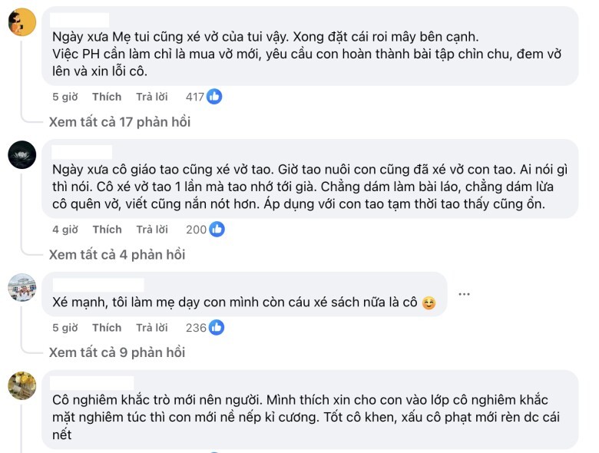Expand 'Xem tất cả 17 phản hồi' replies

(x=119, y=121)
